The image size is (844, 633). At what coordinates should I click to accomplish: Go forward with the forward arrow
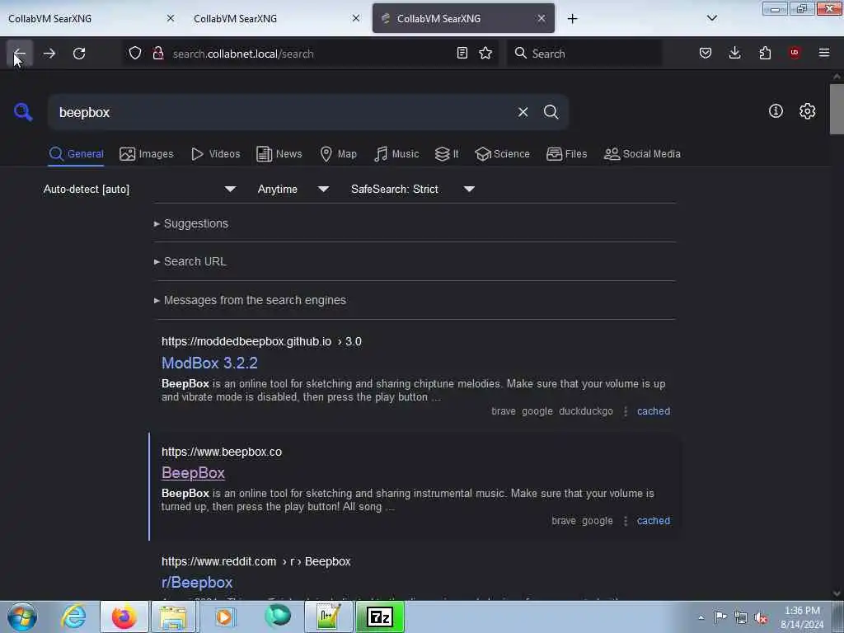point(49,54)
